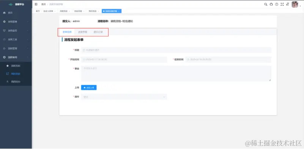304x149 pixels.
Task: Click the green lotus logo of 流程平台
Action: click(x=11, y=4)
